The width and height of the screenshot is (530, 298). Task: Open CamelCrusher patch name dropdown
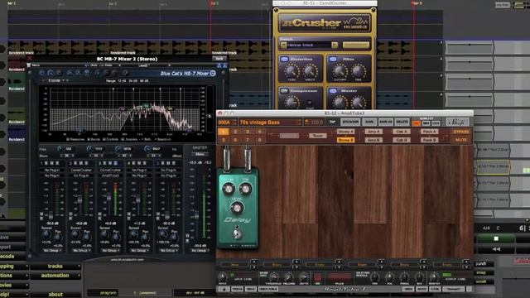click(309, 45)
